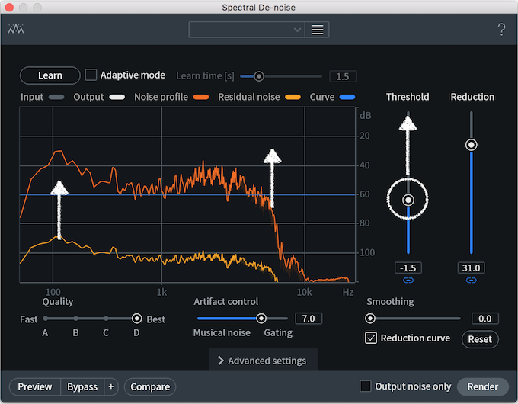Toggle the link icon under Reduction value

(x=471, y=281)
